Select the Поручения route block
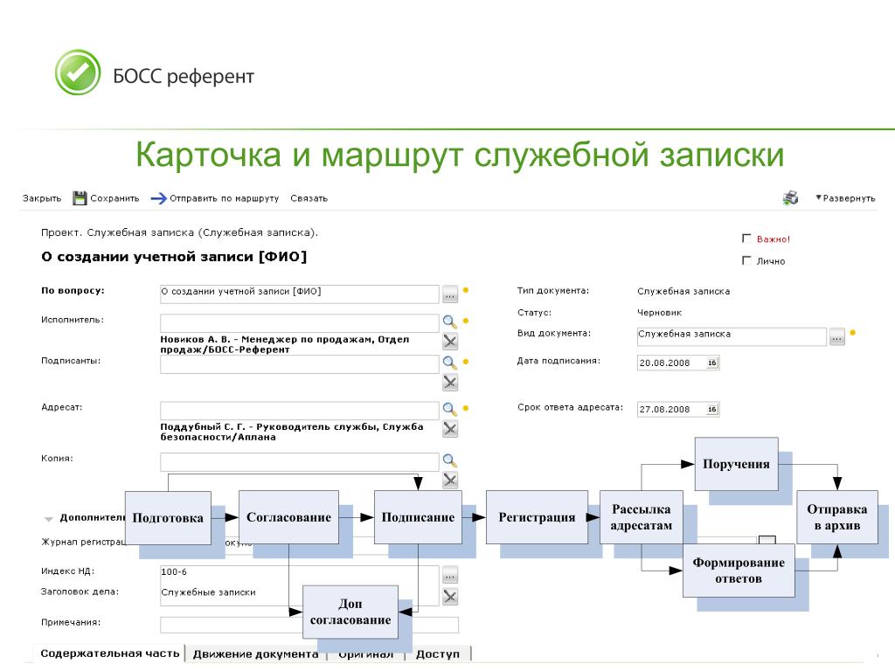Viewport: 895px width, 671px height. (736, 464)
